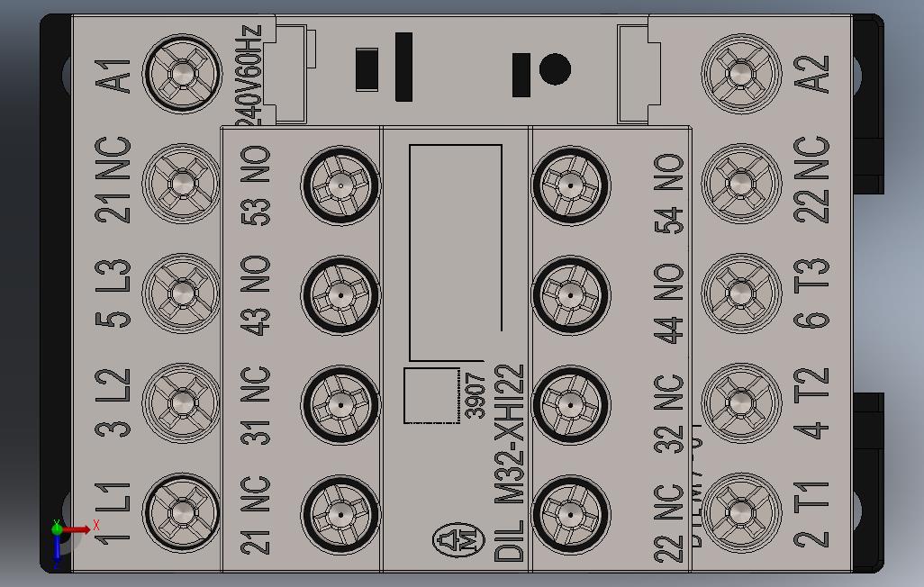
Task: Pick the "53 NO" label text
Action: click(256, 185)
